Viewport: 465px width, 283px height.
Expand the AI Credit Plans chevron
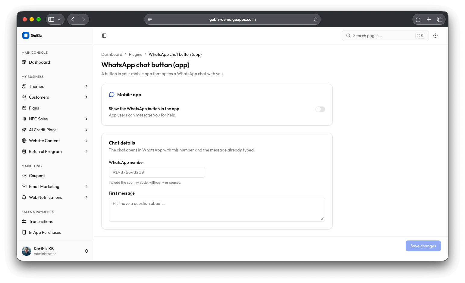pos(86,130)
